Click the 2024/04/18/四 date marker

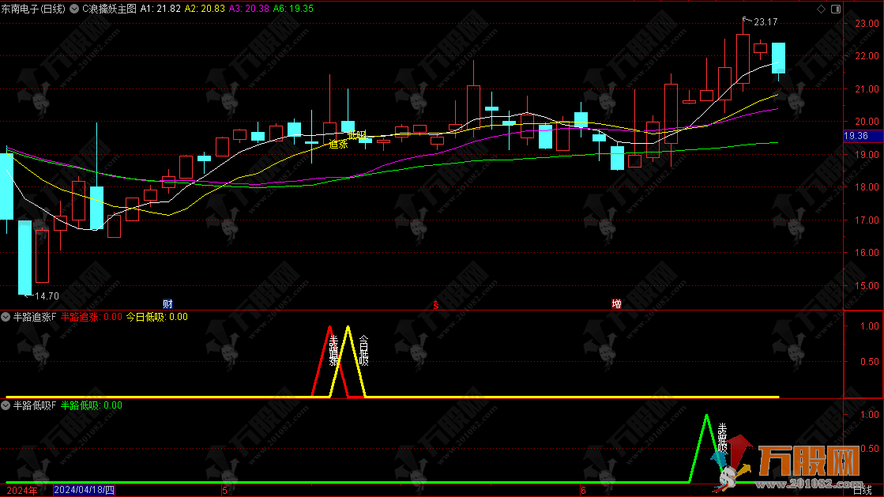click(84, 490)
